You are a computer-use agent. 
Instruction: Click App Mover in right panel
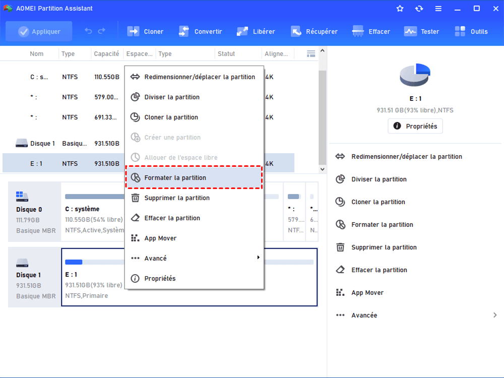click(x=359, y=292)
